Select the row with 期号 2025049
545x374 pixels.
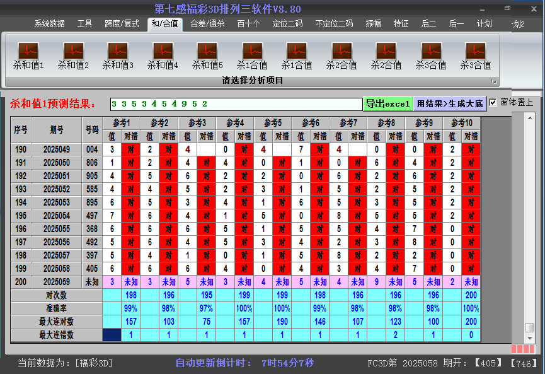(245, 149)
